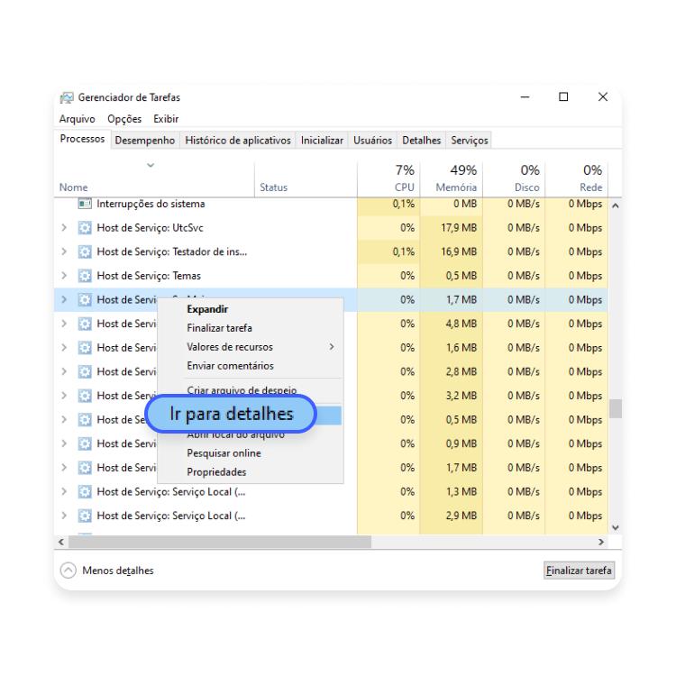Open the Exibir menu
The image size is (676, 676).
pyautogui.click(x=166, y=119)
